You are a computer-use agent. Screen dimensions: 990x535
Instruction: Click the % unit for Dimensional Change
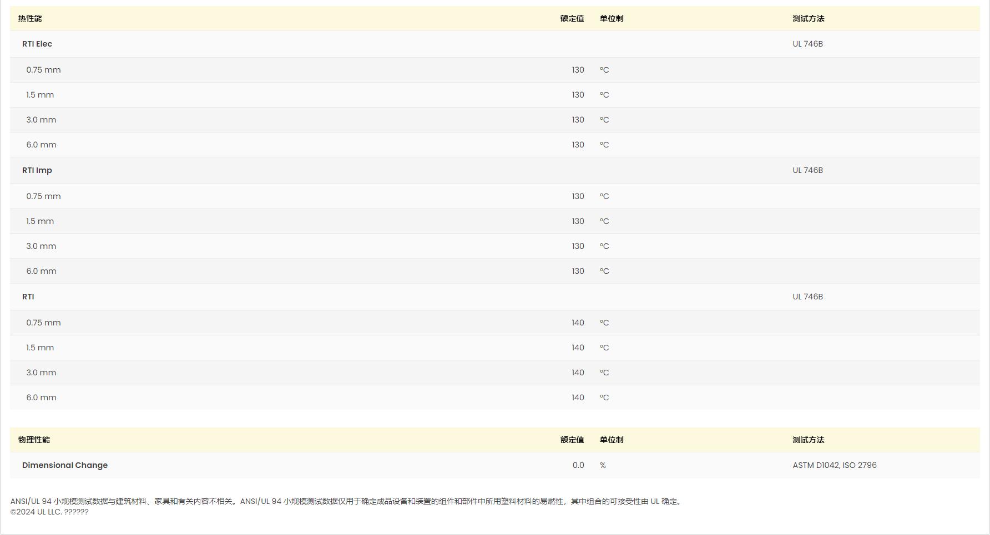point(603,465)
